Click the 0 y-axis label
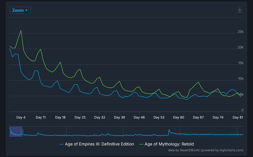253x157 pixels. click(x=242, y=110)
